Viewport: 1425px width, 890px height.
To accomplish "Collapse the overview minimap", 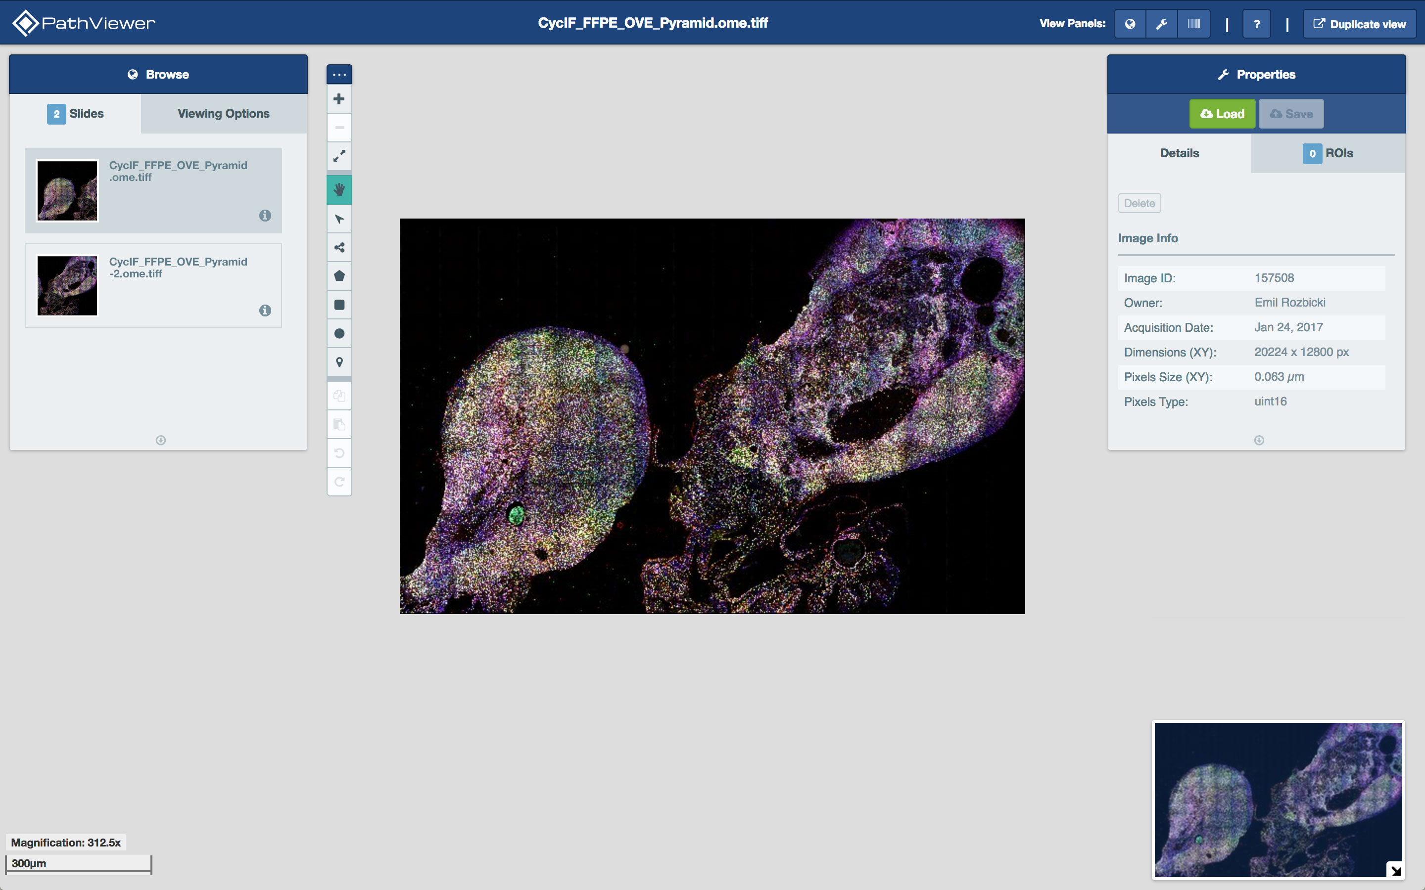I will [1395, 869].
